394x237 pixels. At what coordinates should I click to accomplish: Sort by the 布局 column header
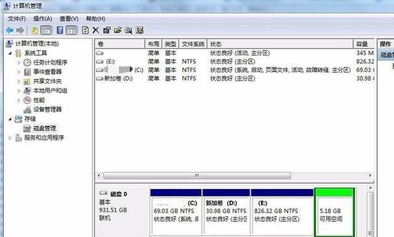[154, 44]
